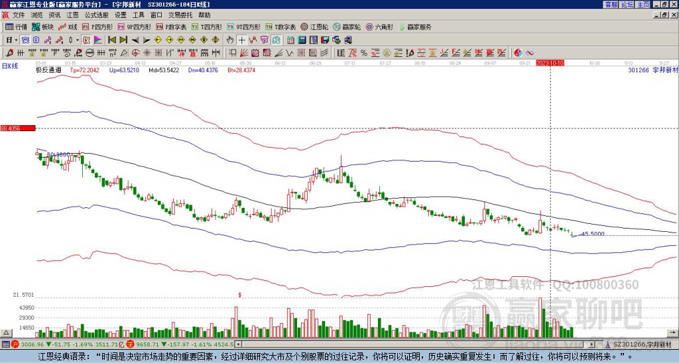
Task: Open the 交易委托 menu
Action: point(180,15)
